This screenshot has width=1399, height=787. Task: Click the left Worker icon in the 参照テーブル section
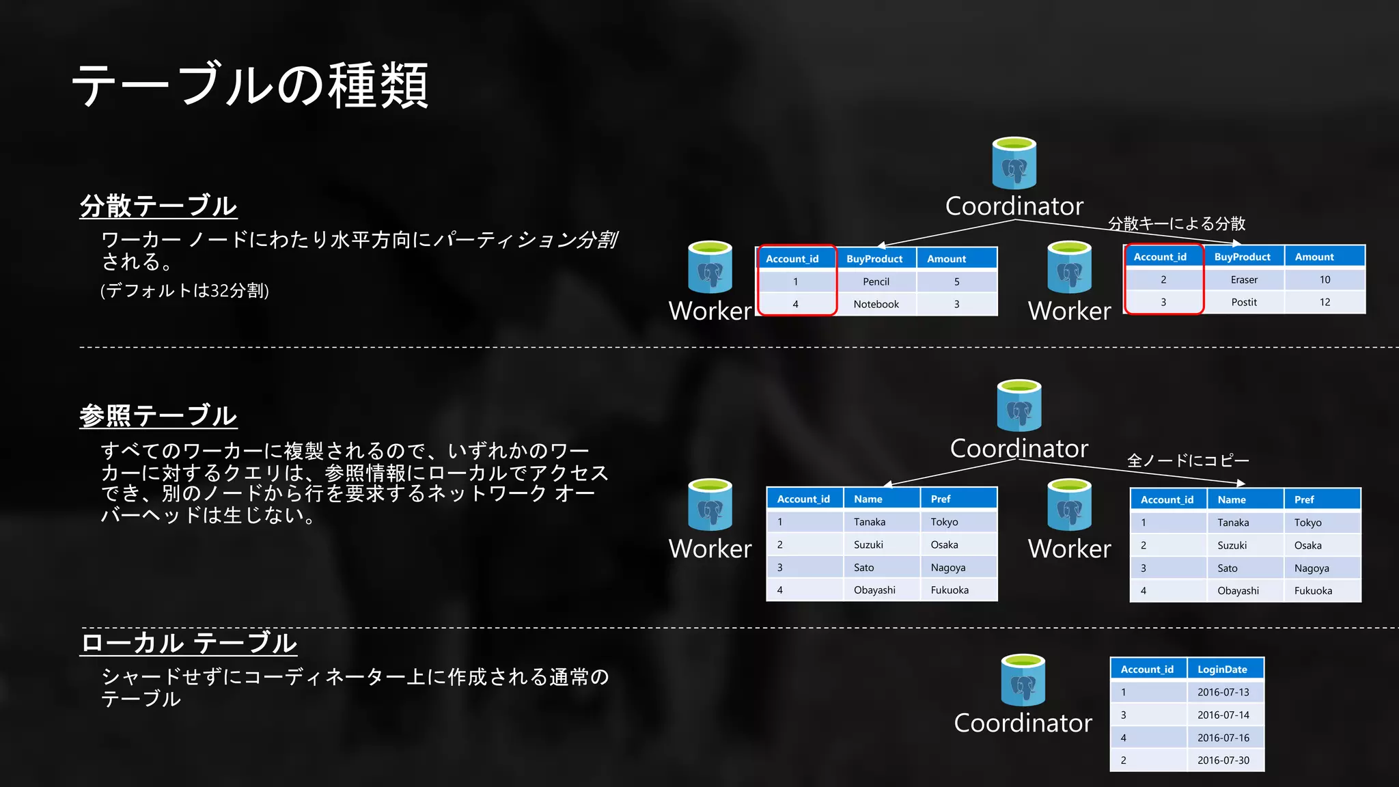710,505
